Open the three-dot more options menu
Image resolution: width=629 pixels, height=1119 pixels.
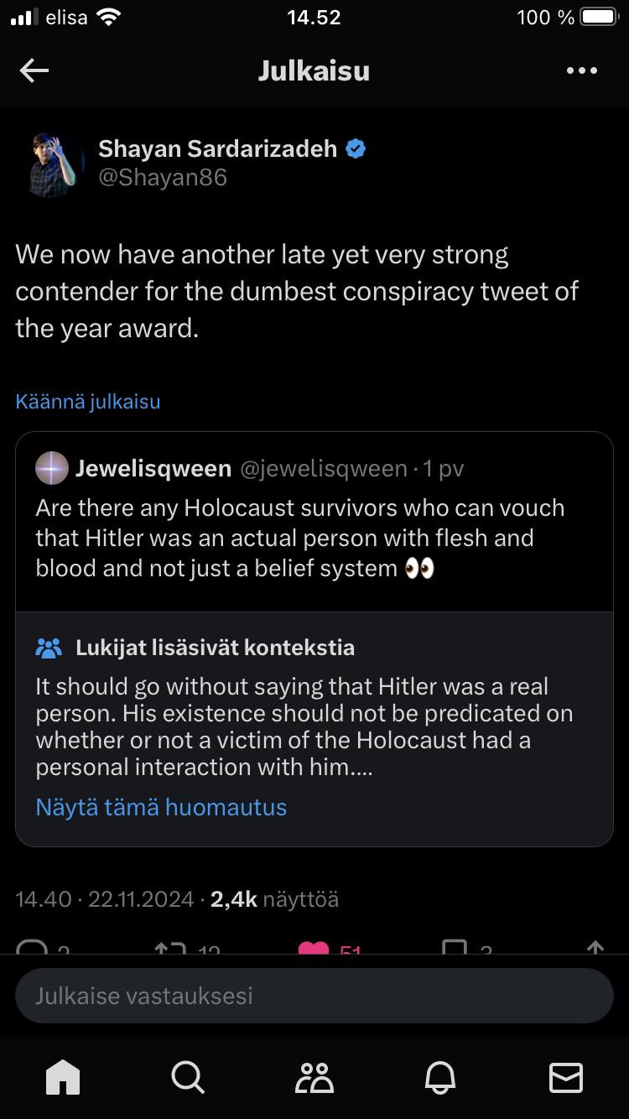pyautogui.click(x=582, y=71)
